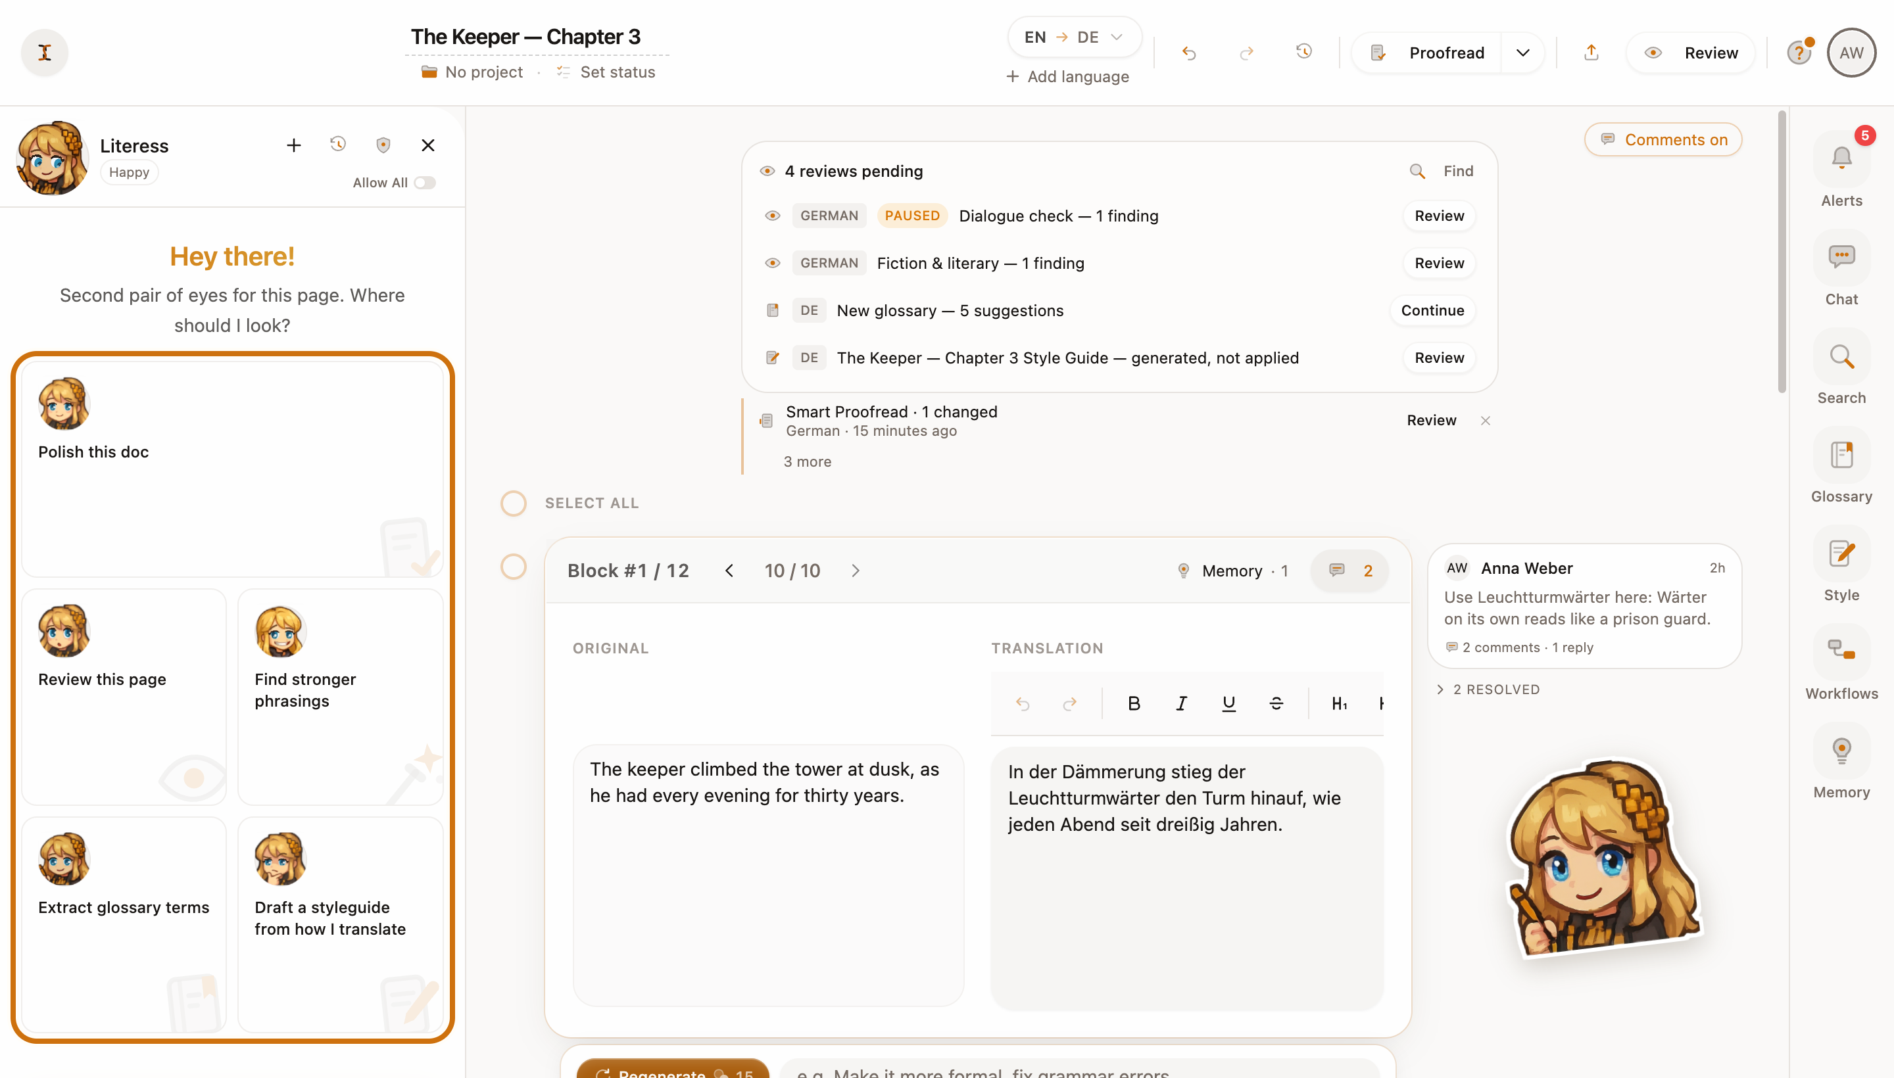This screenshot has width=1894, height=1078.
Task: Dismiss the Smart Proofread notification
Action: pyautogui.click(x=1485, y=421)
